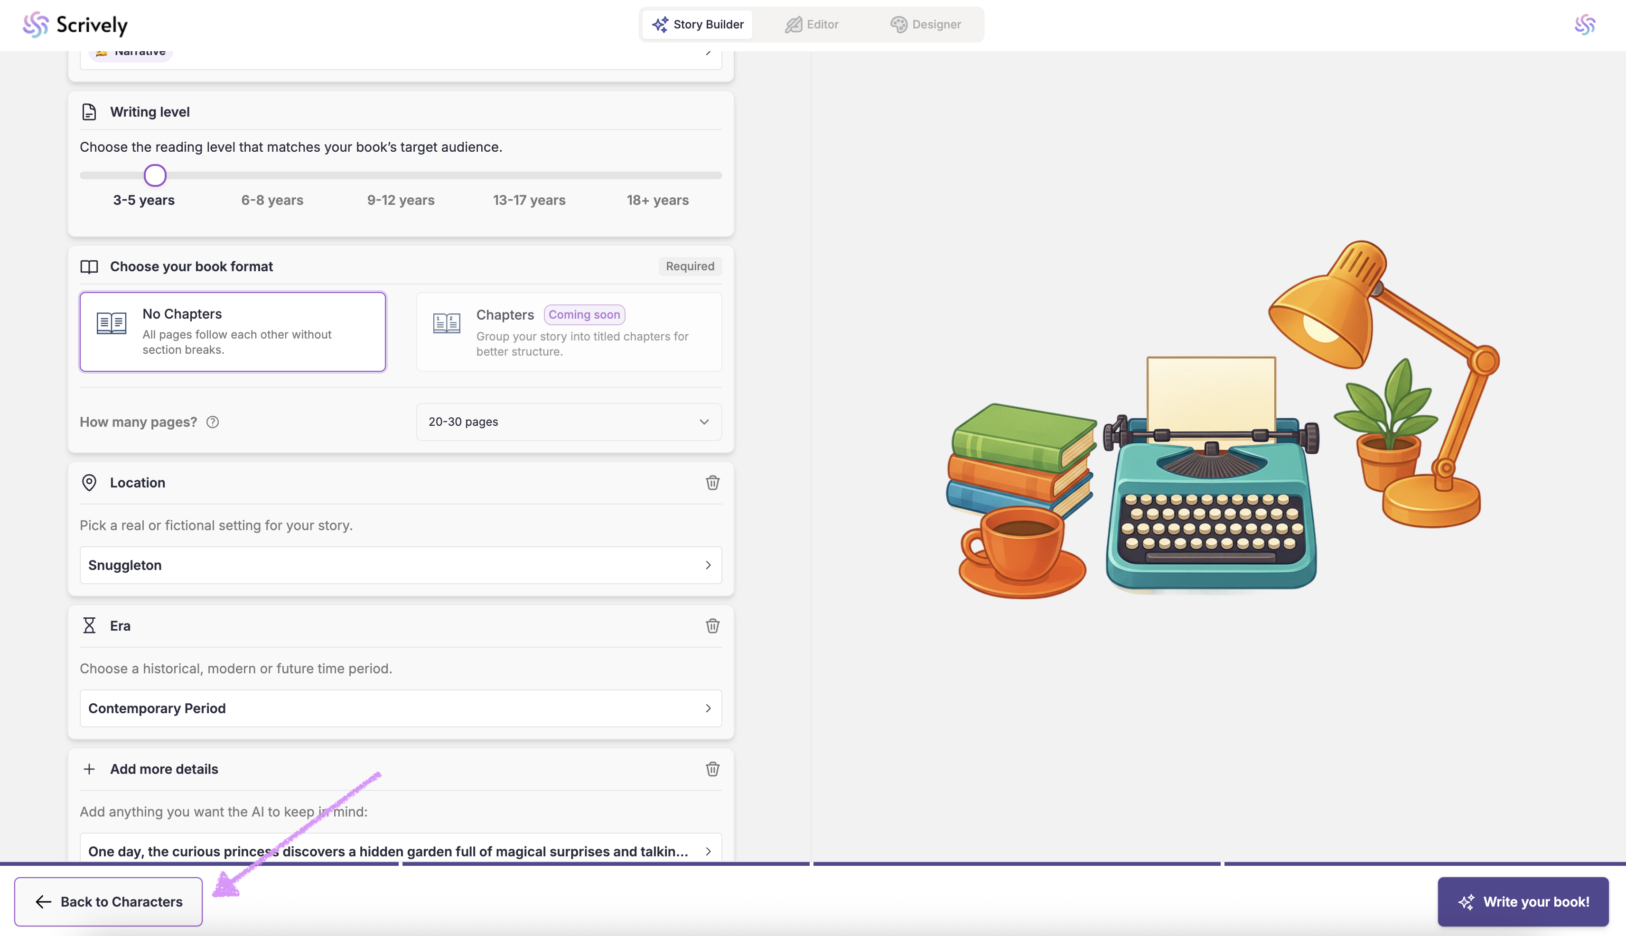Expand the Snuggleton location field
1626x936 pixels.
400,565
